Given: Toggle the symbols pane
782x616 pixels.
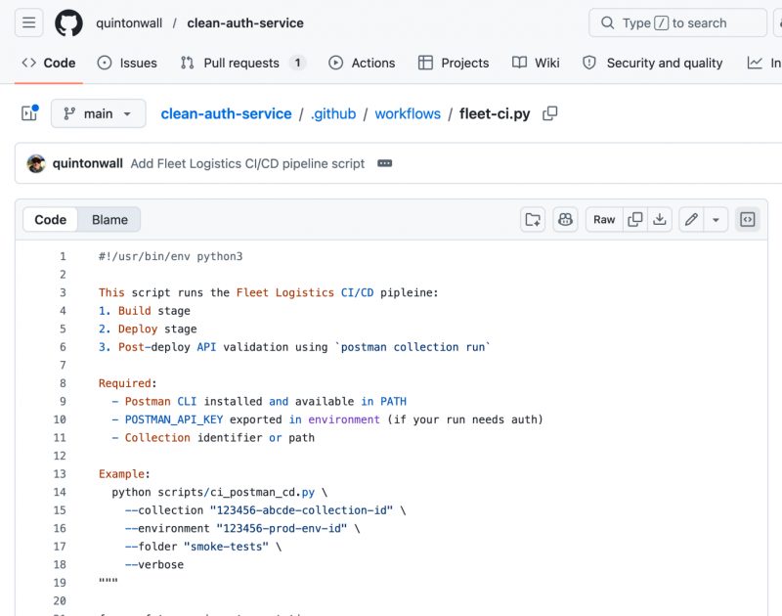Looking at the screenshot, I should [748, 219].
